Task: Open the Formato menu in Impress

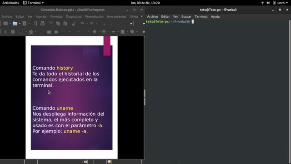Action: [x=56, y=16]
